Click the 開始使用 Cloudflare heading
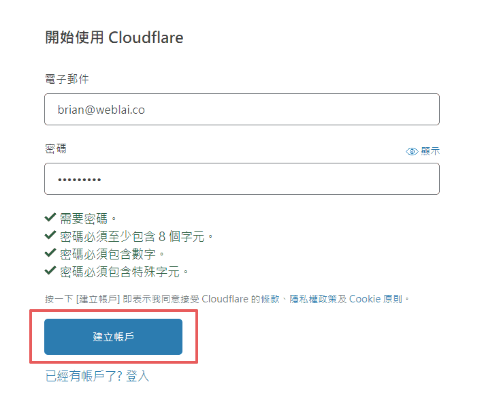Screen dimensions: 499x410 coord(114,37)
